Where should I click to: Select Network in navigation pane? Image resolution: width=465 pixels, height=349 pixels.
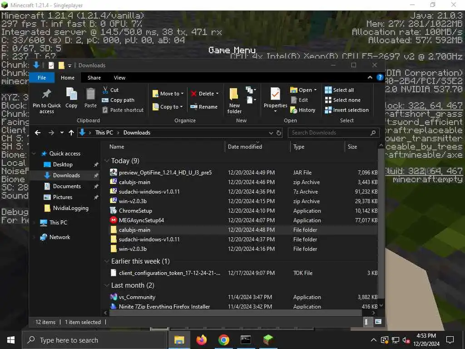click(x=59, y=237)
